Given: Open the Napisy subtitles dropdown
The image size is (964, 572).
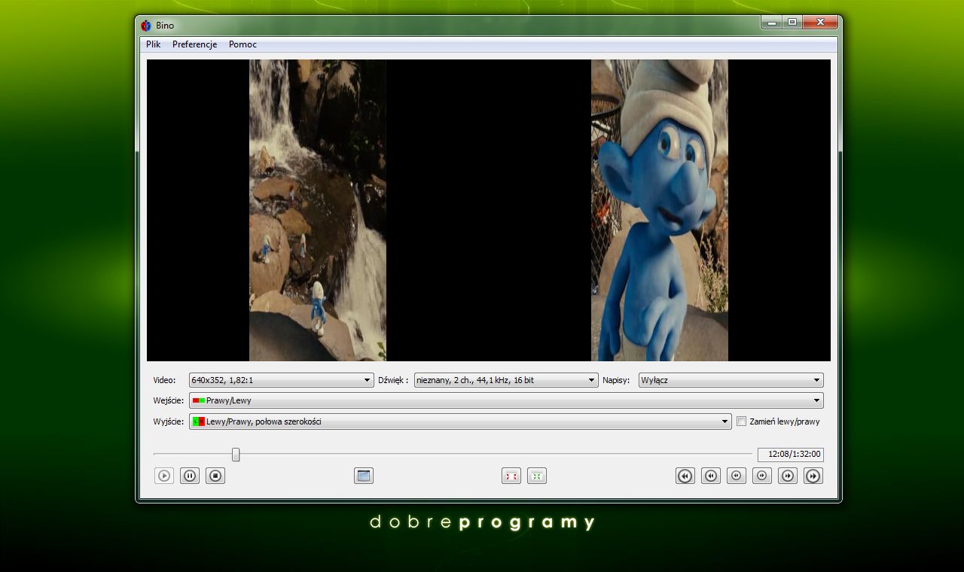Looking at the screenshot, I should (731, 380).
